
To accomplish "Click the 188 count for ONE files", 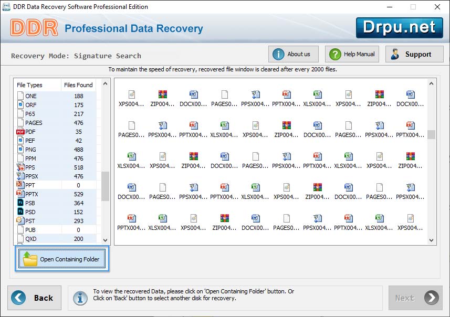I will click(79, 96).
